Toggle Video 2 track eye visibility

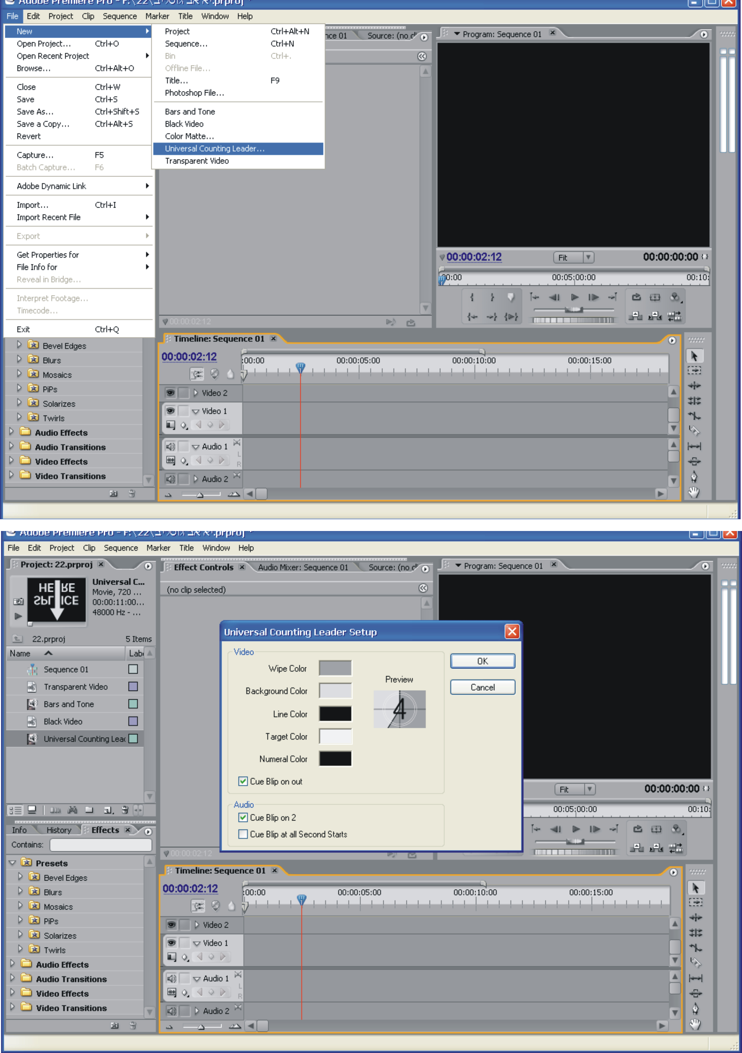coord(170,393)
